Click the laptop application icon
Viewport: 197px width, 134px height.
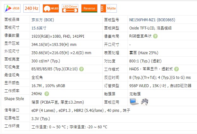pos(134,102)
